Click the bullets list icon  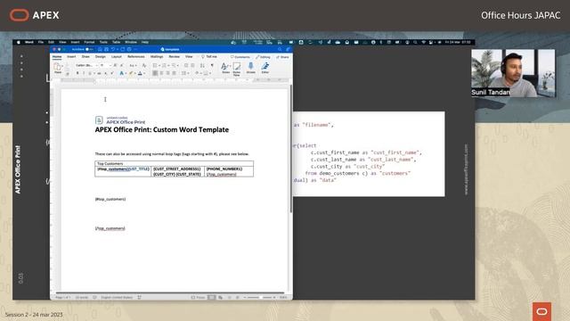[155, 65]
